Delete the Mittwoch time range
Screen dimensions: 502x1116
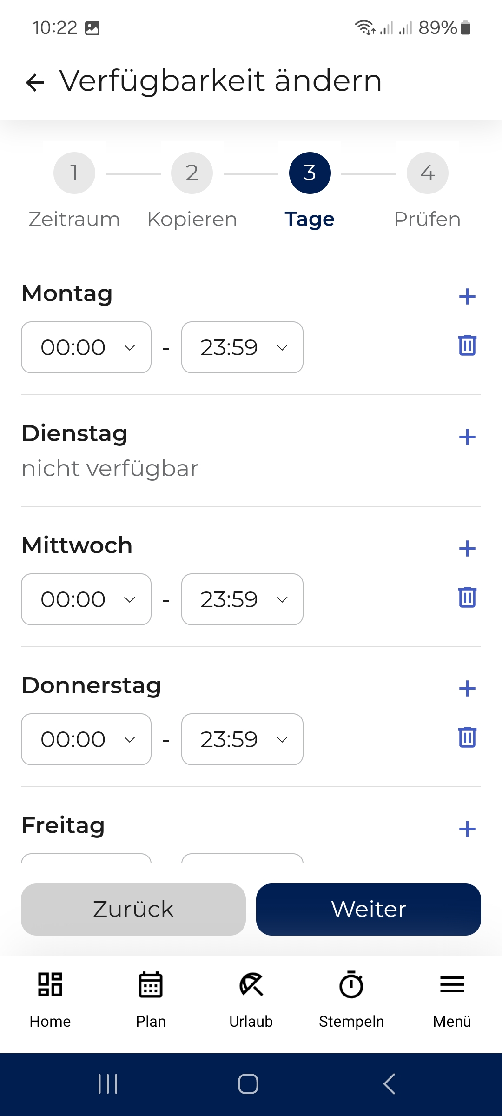467,597
